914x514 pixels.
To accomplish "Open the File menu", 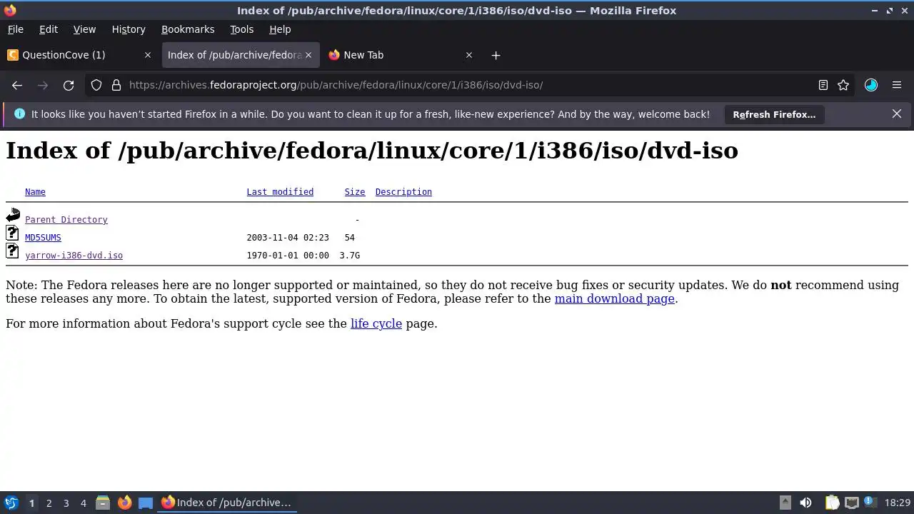I will (15, 29).
